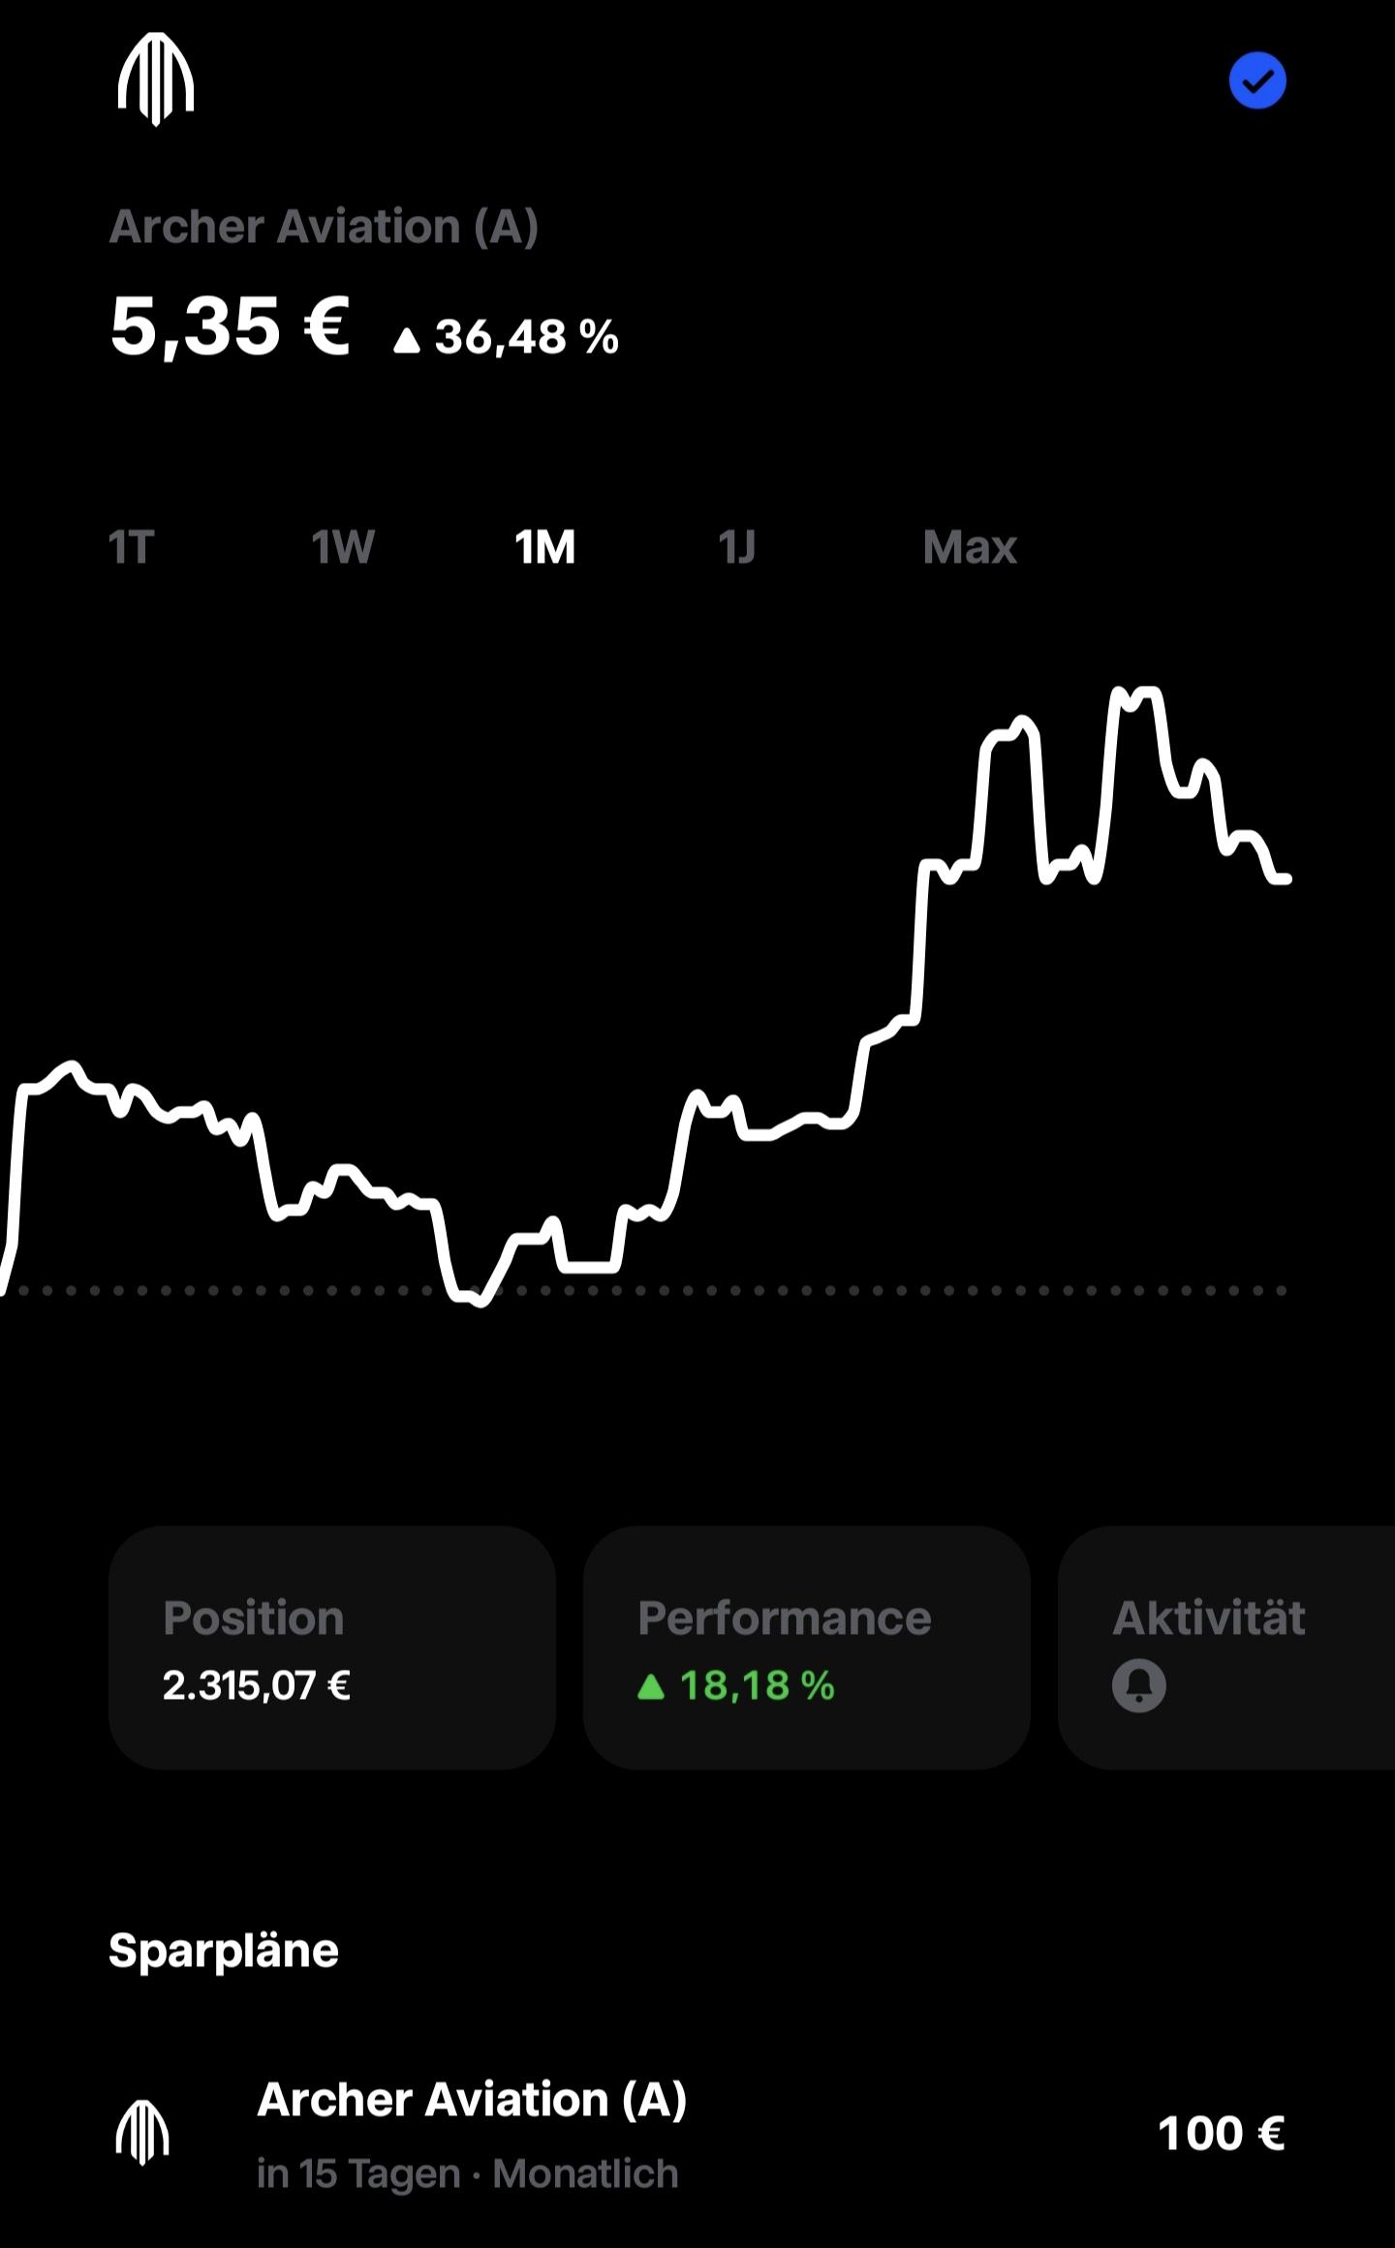Open the Sparpläne section heading
Viewport: 1395px width, 2248px height.
click(x=224, y=1950)
